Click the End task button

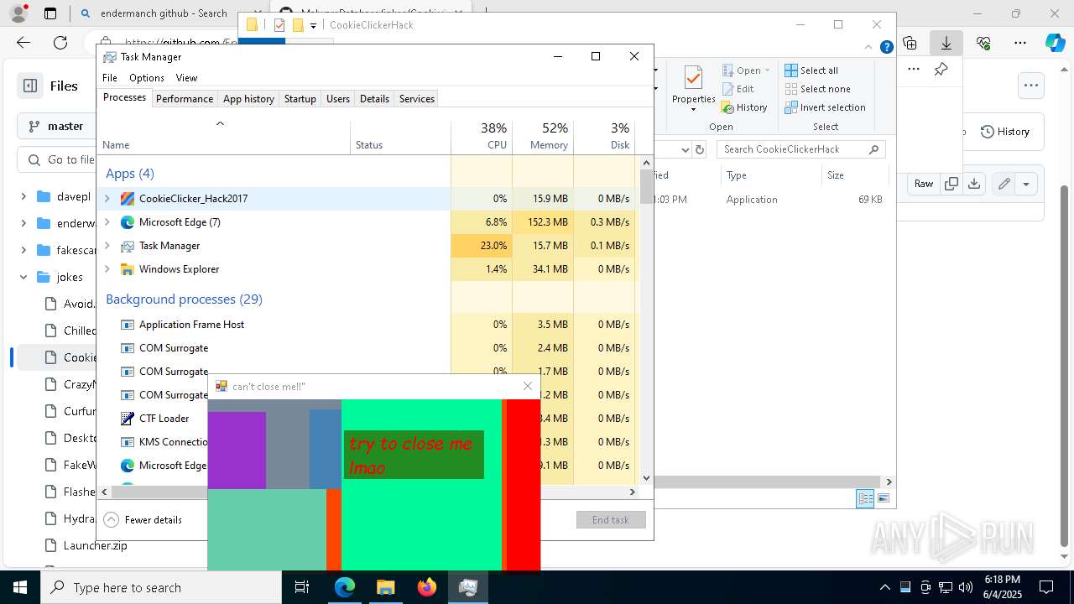(x=611, y=520)
